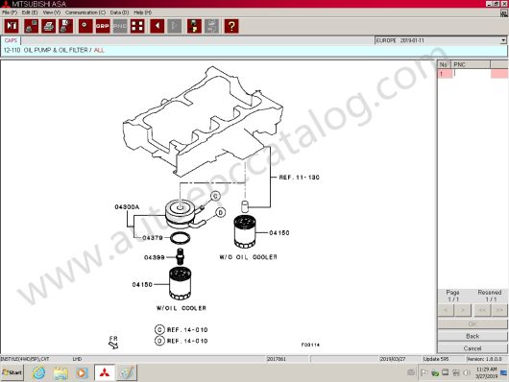Click the figure-with-note toolbar icon

pyautogui.click(x=194, y=26)
